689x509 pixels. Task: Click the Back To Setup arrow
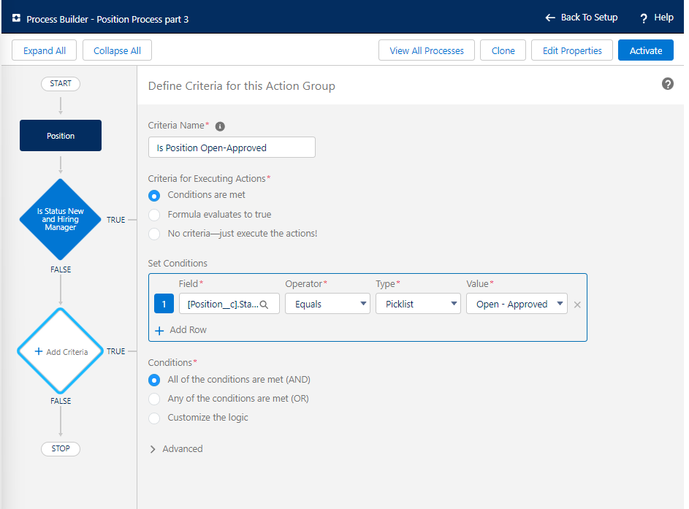coord(550,18)
